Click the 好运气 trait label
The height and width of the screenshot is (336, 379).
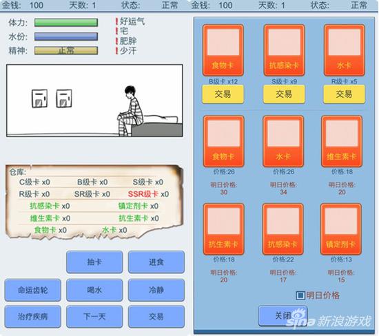[132, 21]
